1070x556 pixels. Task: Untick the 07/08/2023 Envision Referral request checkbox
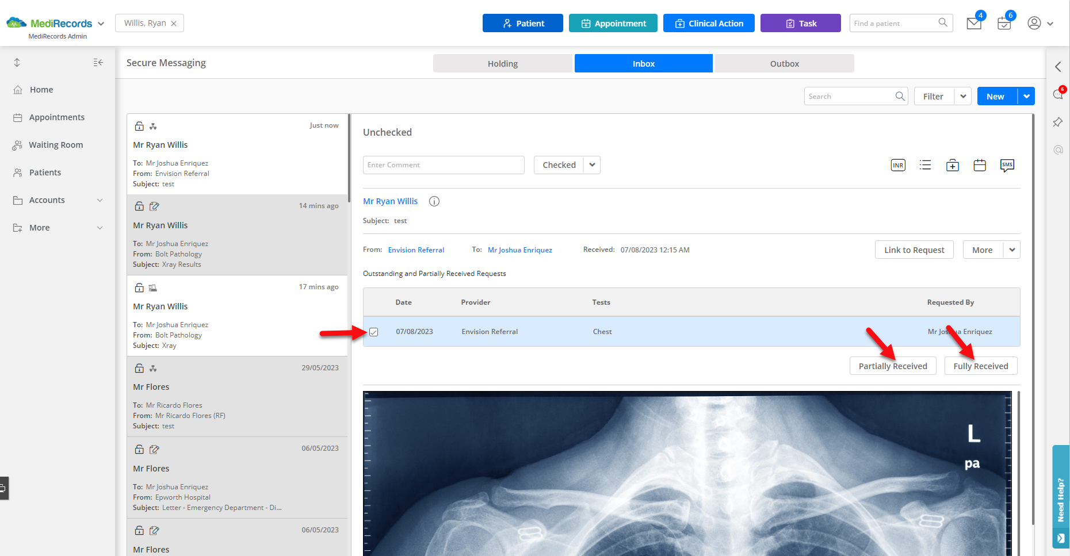[x=374, y=332]
